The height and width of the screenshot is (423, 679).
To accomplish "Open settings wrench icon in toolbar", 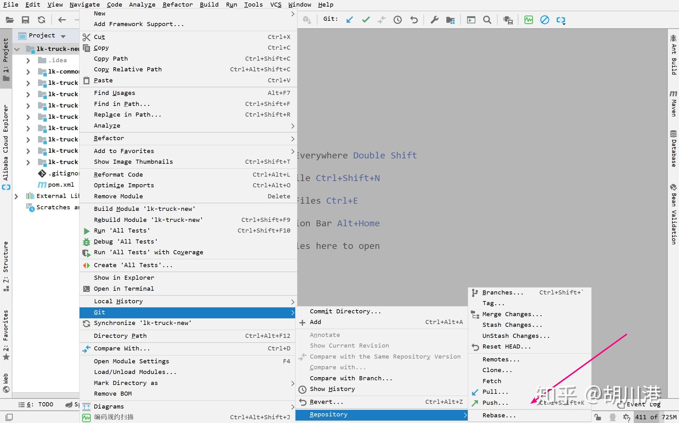I will click(x=434, y=20).
